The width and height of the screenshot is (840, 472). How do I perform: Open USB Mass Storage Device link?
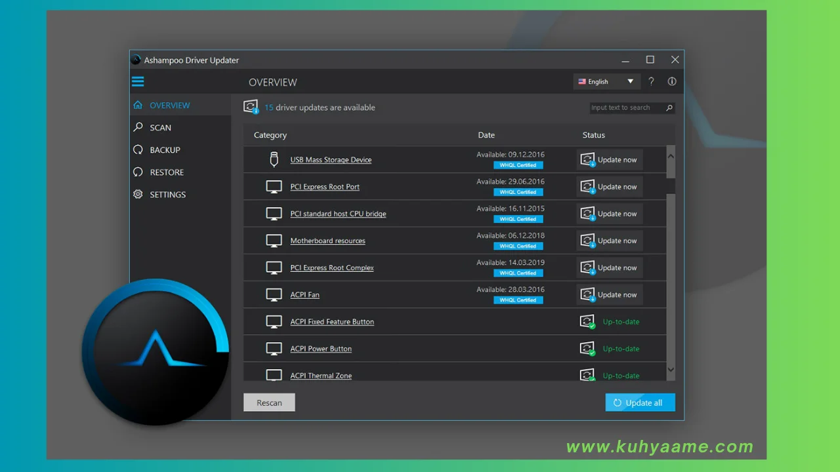[x=331, y=160]
